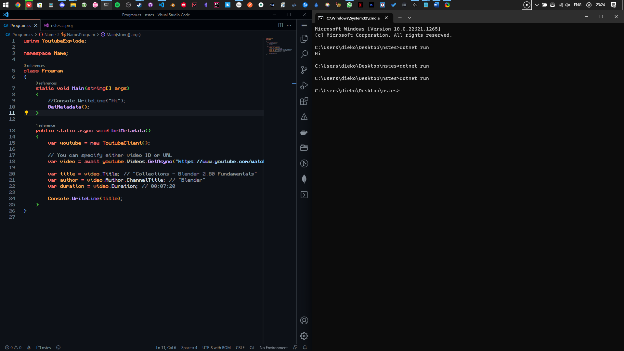Open the terminal new-tab dropdown arrow
The image size is (624, 351).
click(409, 18)
